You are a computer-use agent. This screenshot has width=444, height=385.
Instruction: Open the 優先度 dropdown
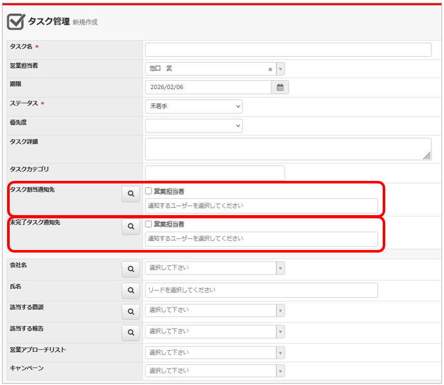(x=194, y=125)
